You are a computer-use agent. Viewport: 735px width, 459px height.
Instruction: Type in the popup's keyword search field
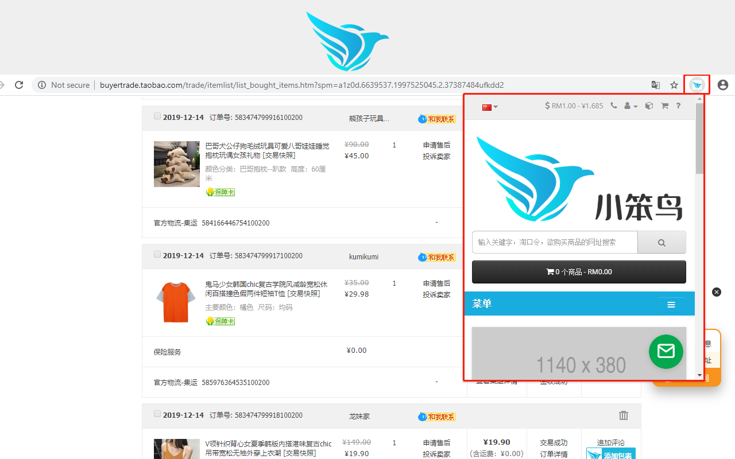[x=554, y=242]
